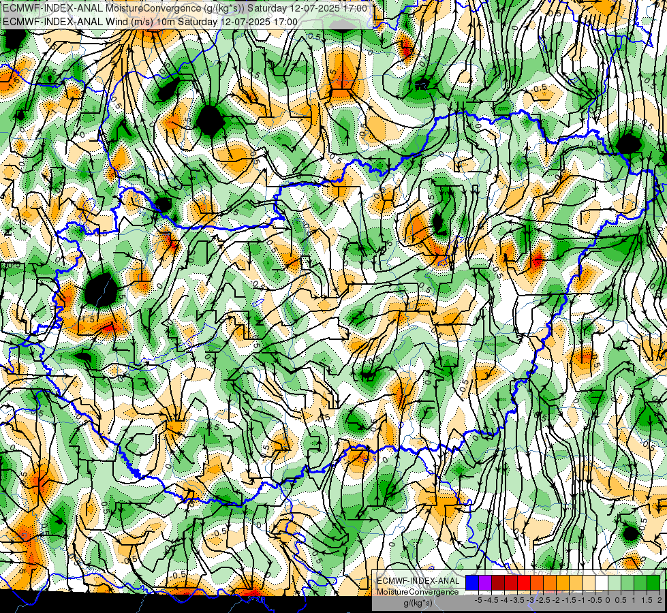Select the light green swatch between 0.5 and 1

coord(627,582)
